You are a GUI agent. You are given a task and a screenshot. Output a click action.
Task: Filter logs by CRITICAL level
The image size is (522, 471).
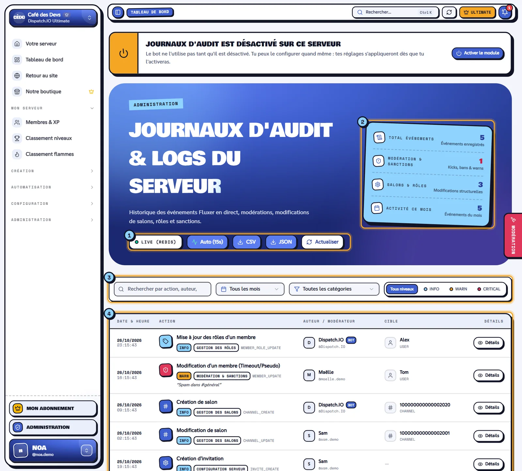[489, 289]
